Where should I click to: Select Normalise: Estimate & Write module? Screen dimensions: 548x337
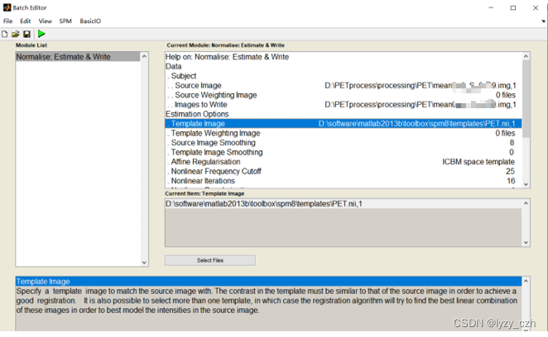(78, 56)
